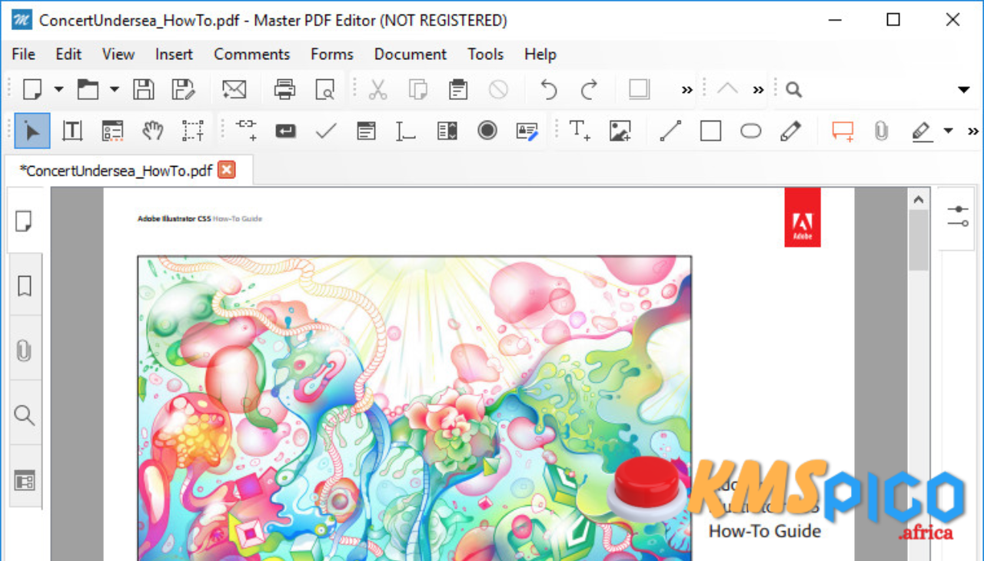
Task: Click the Cut scissors icon
Action: point(377,90)
